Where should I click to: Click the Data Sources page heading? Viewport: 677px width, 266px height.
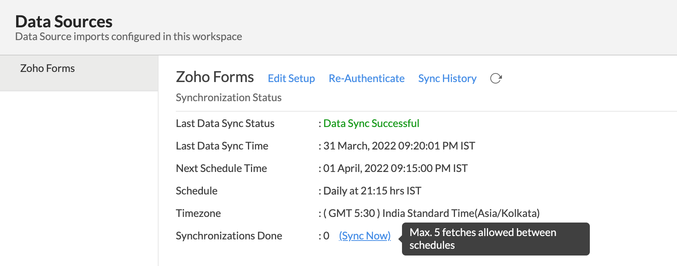pyautogui.click(x=64, y=21)
